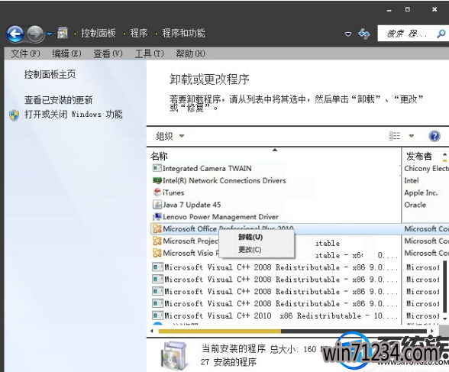449x372 pixels.
Task: Click the installed programs icon in details pane
Action: 175,356
